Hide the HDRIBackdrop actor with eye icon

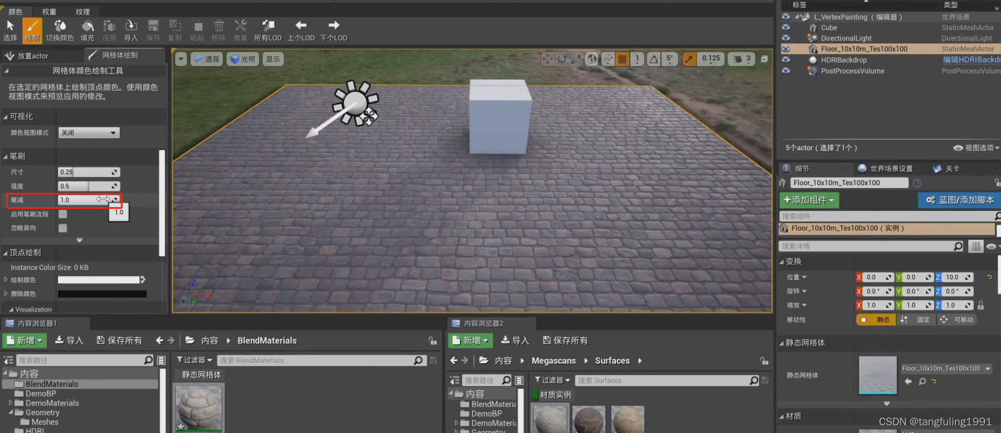point(786,60)
